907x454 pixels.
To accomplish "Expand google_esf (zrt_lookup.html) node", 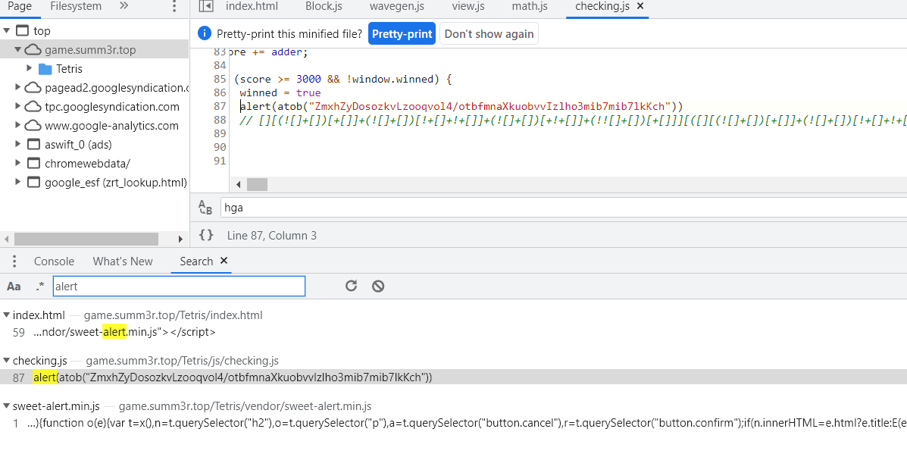I will pos(18,182).
